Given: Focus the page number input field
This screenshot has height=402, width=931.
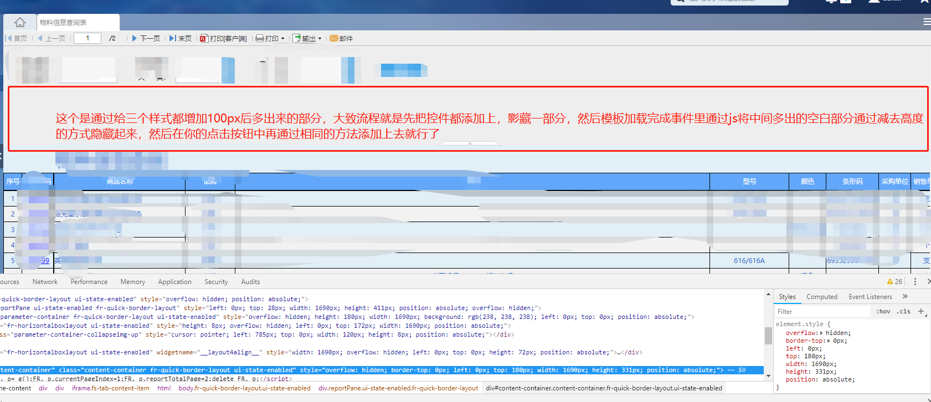Looking at the screenshot, I should (x=88, y=38).
